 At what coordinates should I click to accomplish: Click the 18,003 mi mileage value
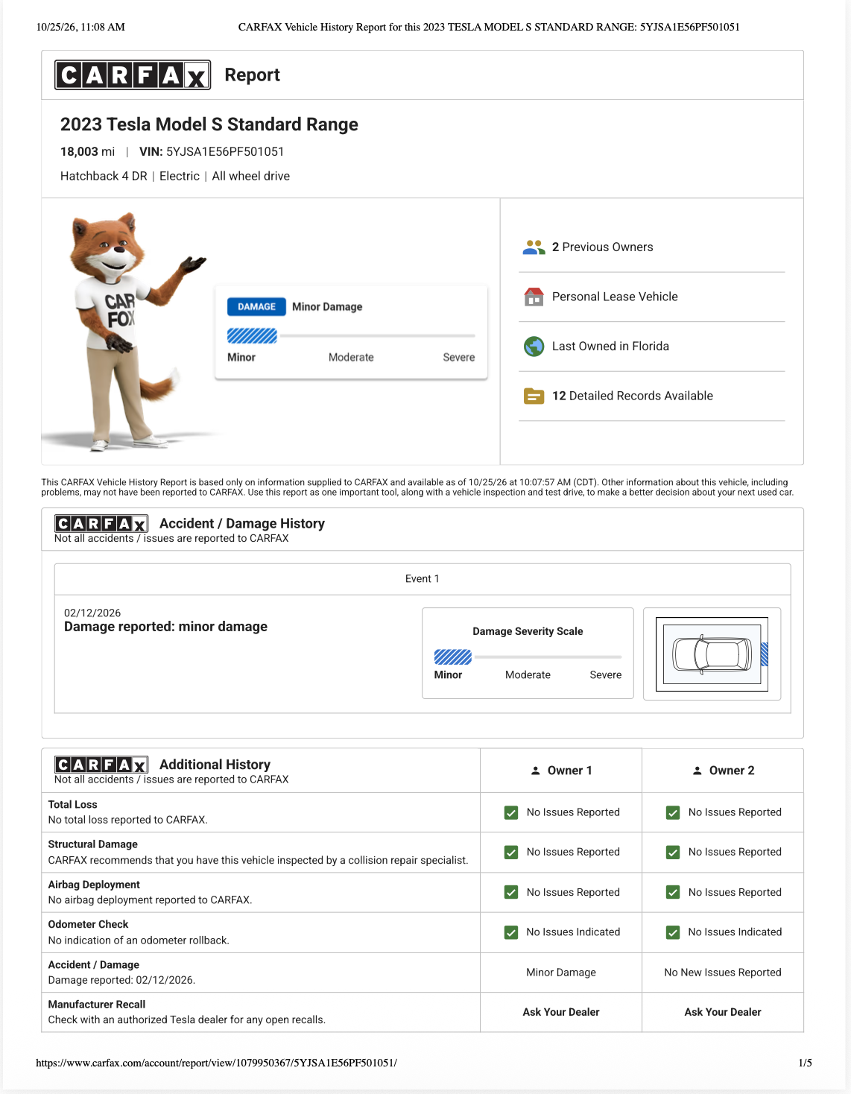pyautogui.click(x=88, y=152)
